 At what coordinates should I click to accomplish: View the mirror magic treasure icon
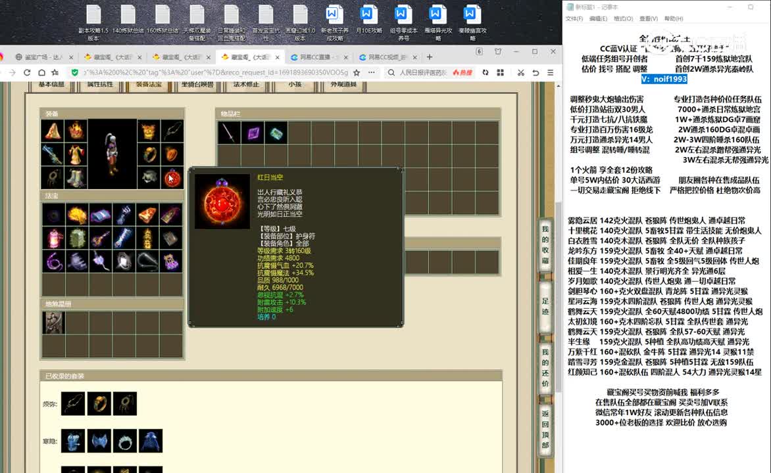124,262
